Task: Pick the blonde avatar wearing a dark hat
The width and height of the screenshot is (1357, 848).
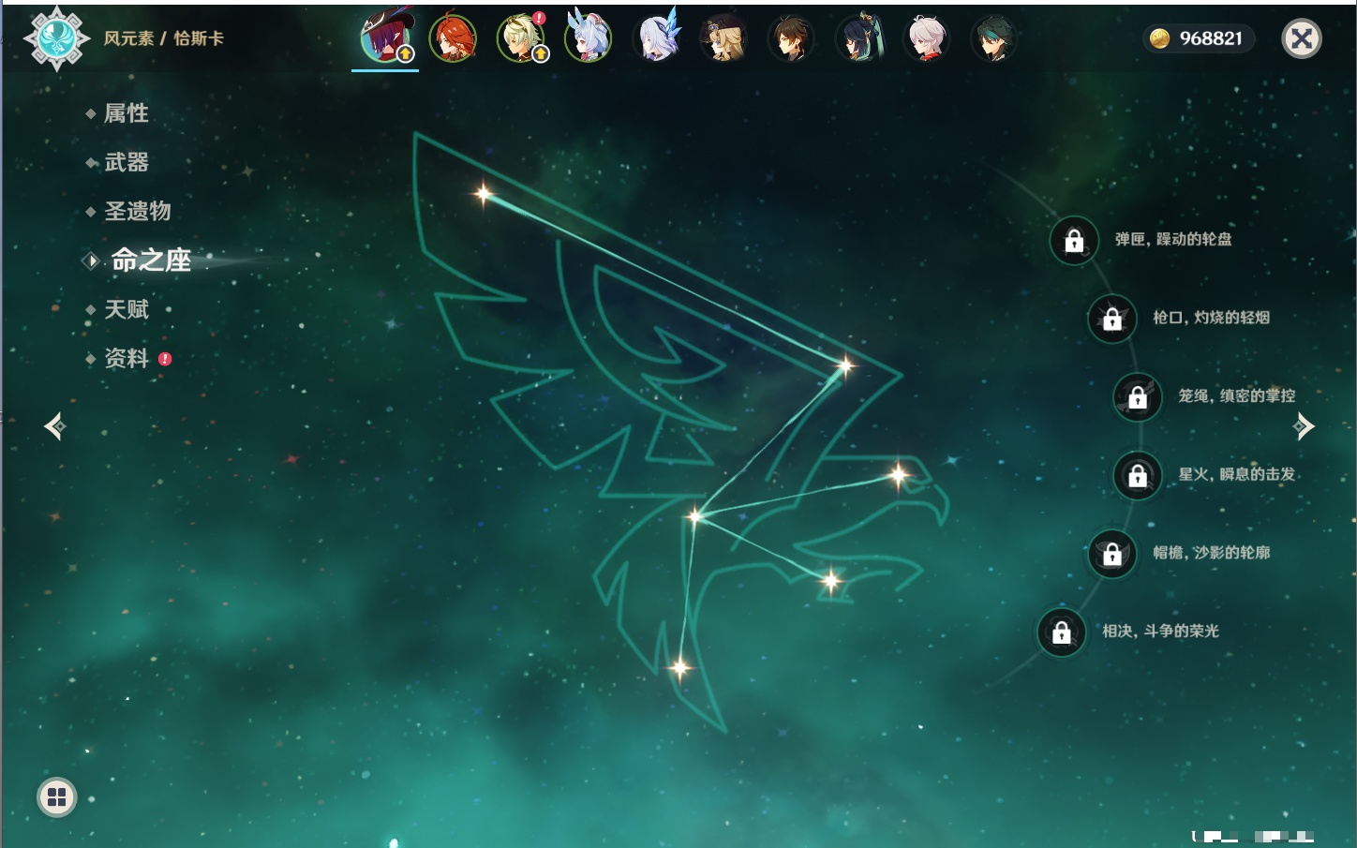Action: (x=723, y=38)
